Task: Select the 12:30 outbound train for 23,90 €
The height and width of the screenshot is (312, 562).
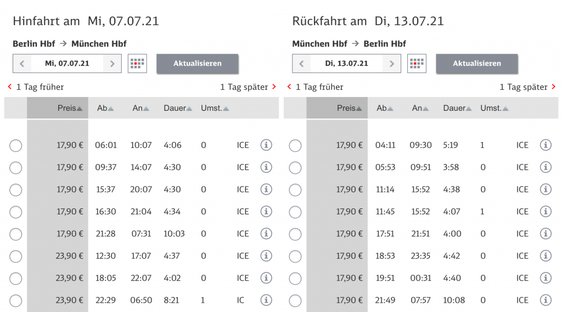Action: tap(16, 256)
